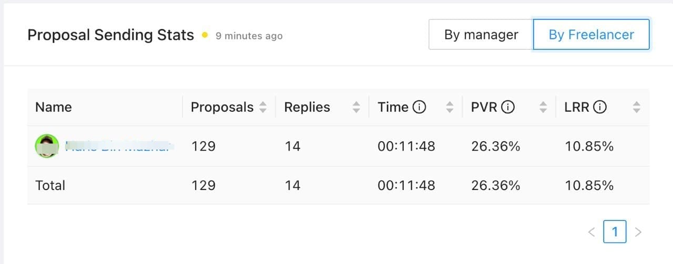Click the freelancer avatar picture

point(47,146)
